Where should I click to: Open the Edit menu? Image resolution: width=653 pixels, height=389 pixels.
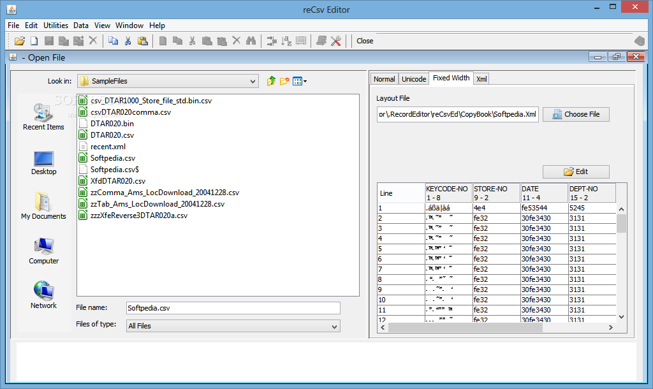point(31,26)
